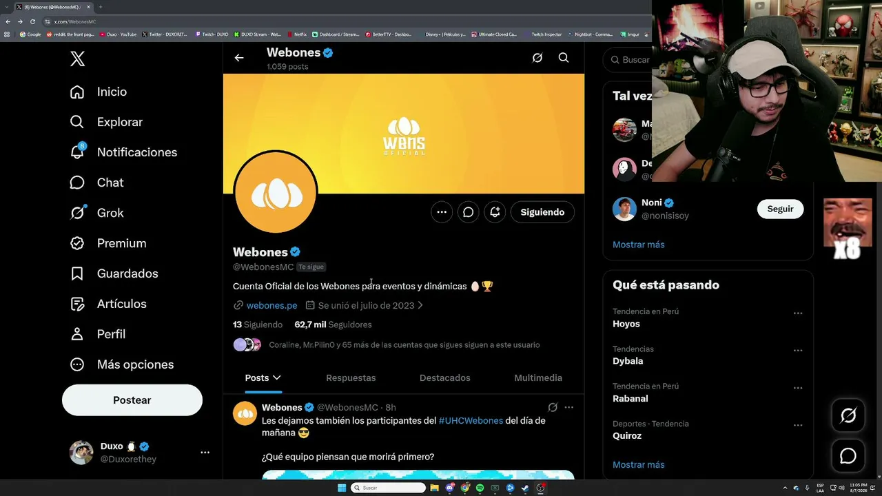This screenshot has height=496, width=882.
Task: Select the Posts tab
Action: (263, 378)
